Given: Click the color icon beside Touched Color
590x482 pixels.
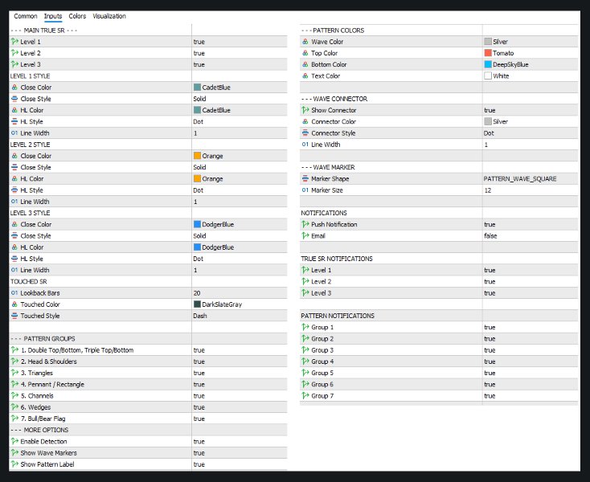Looking at the screenshot, I should (14, 304).
